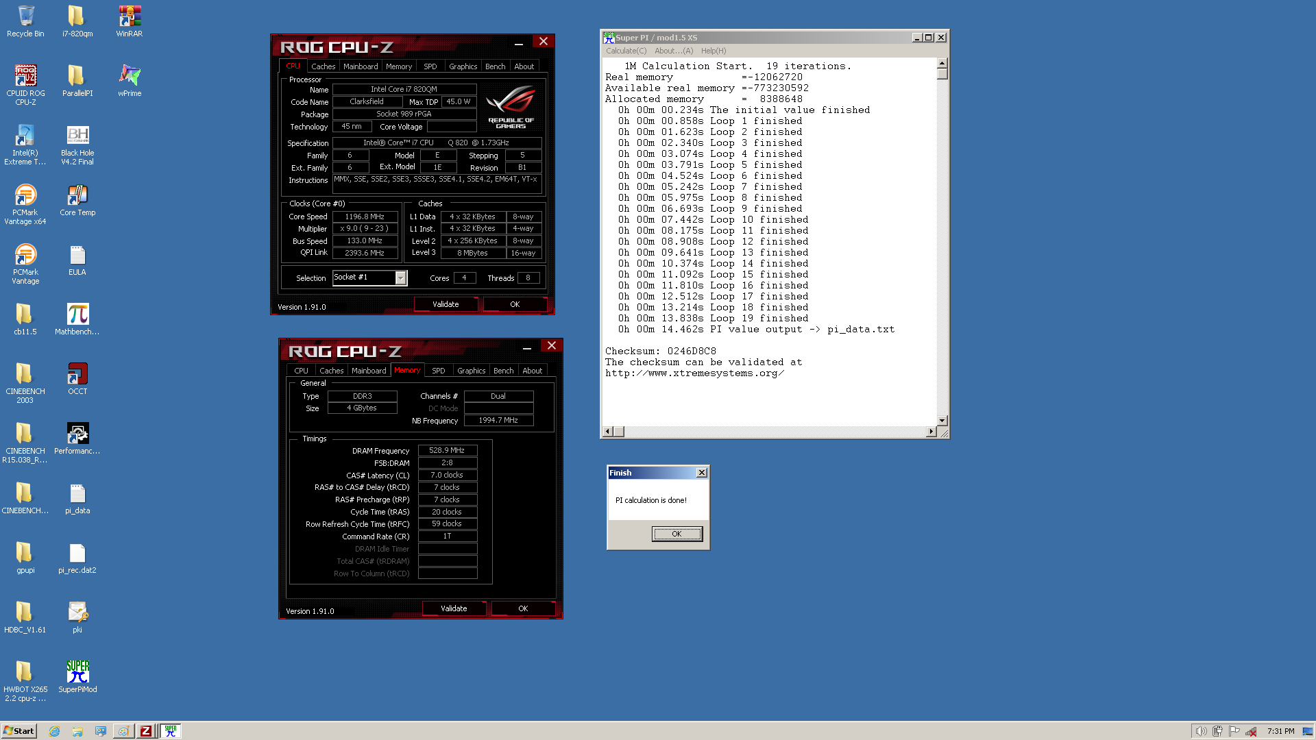Launch PCMark Vantage x64 shortcut
This screenshot has width=1316, height=740.
[x=25, y=204]
